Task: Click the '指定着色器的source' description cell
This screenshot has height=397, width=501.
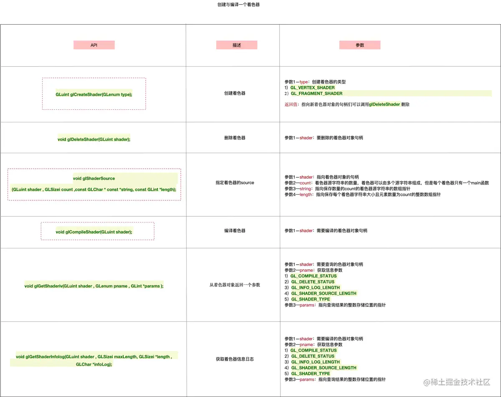Action: click(235, 182)
